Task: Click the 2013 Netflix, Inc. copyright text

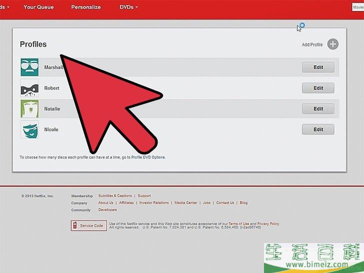Action: click(x=37, y=196)
